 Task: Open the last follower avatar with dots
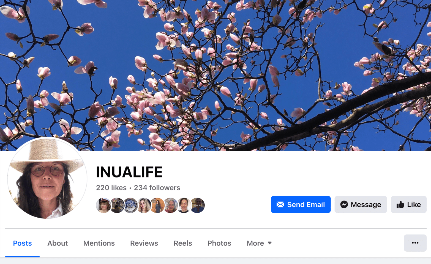click(198, 205)
